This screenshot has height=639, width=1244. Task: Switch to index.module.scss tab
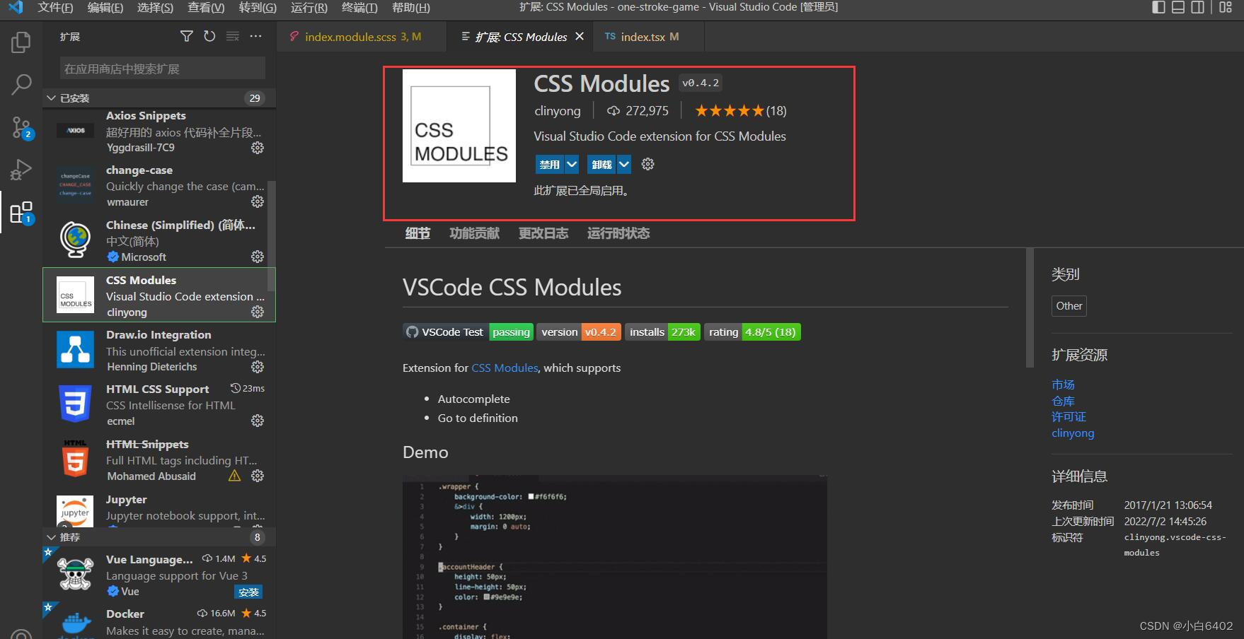pyautogui.click(x=362, y=37)
